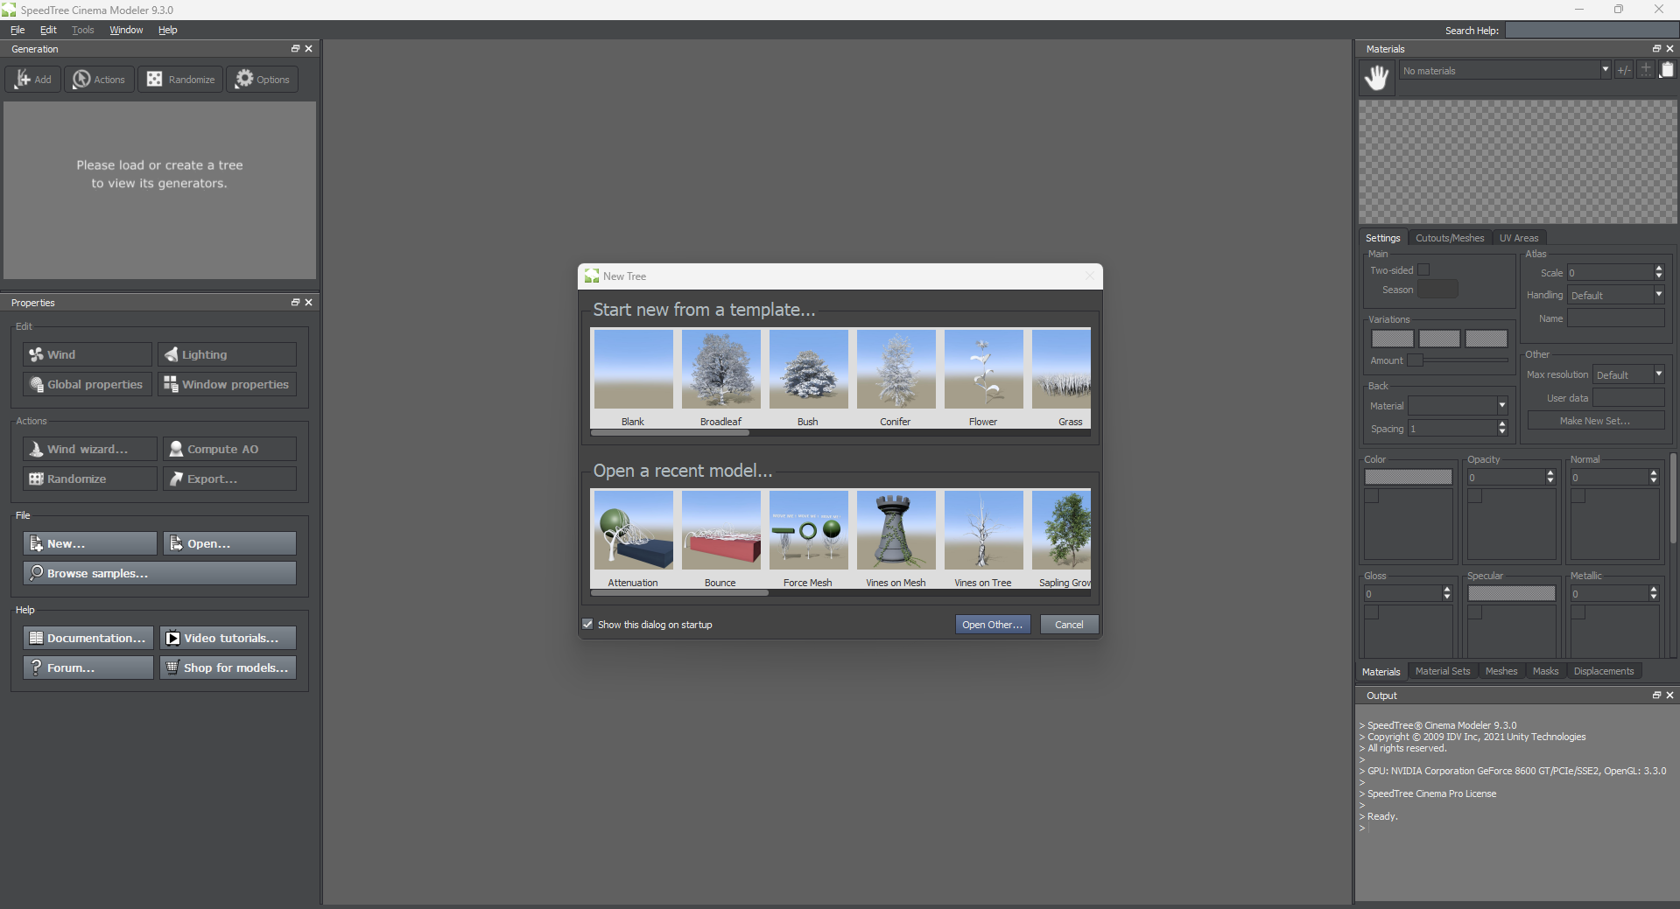
Task: Switch to the Material Sets tab
Action: [1443, 672]
